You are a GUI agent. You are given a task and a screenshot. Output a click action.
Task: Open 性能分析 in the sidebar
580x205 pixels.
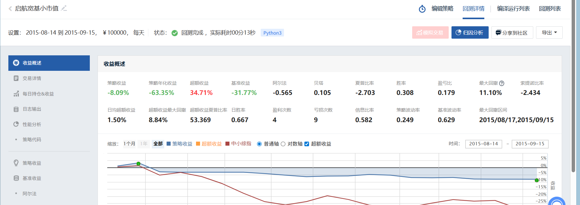32,124
